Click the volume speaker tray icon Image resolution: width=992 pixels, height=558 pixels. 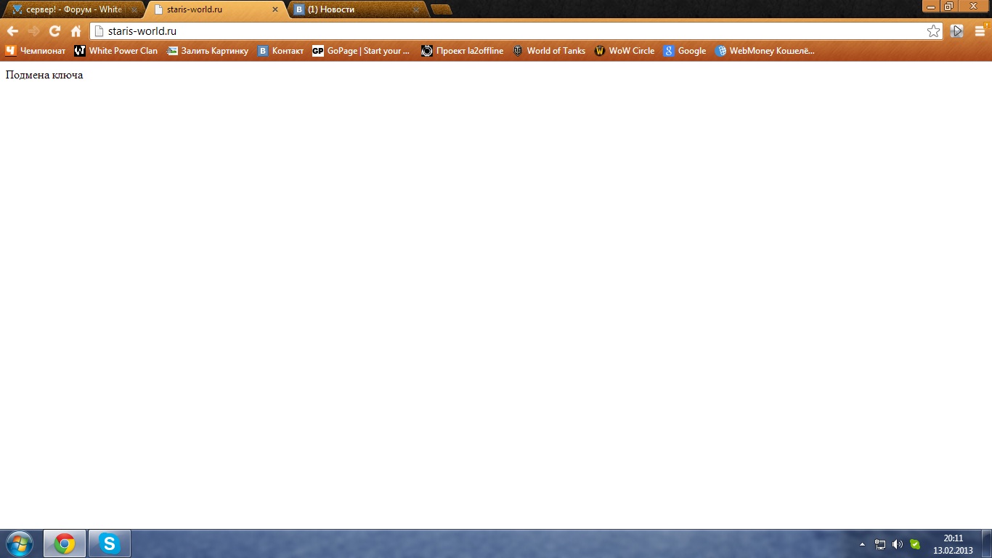coord(898,543)
